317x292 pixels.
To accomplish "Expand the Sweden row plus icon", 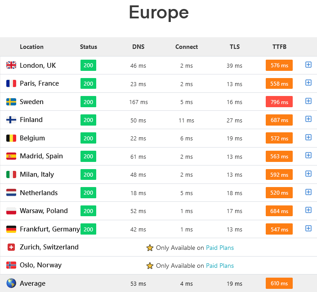I will (308, 101).
